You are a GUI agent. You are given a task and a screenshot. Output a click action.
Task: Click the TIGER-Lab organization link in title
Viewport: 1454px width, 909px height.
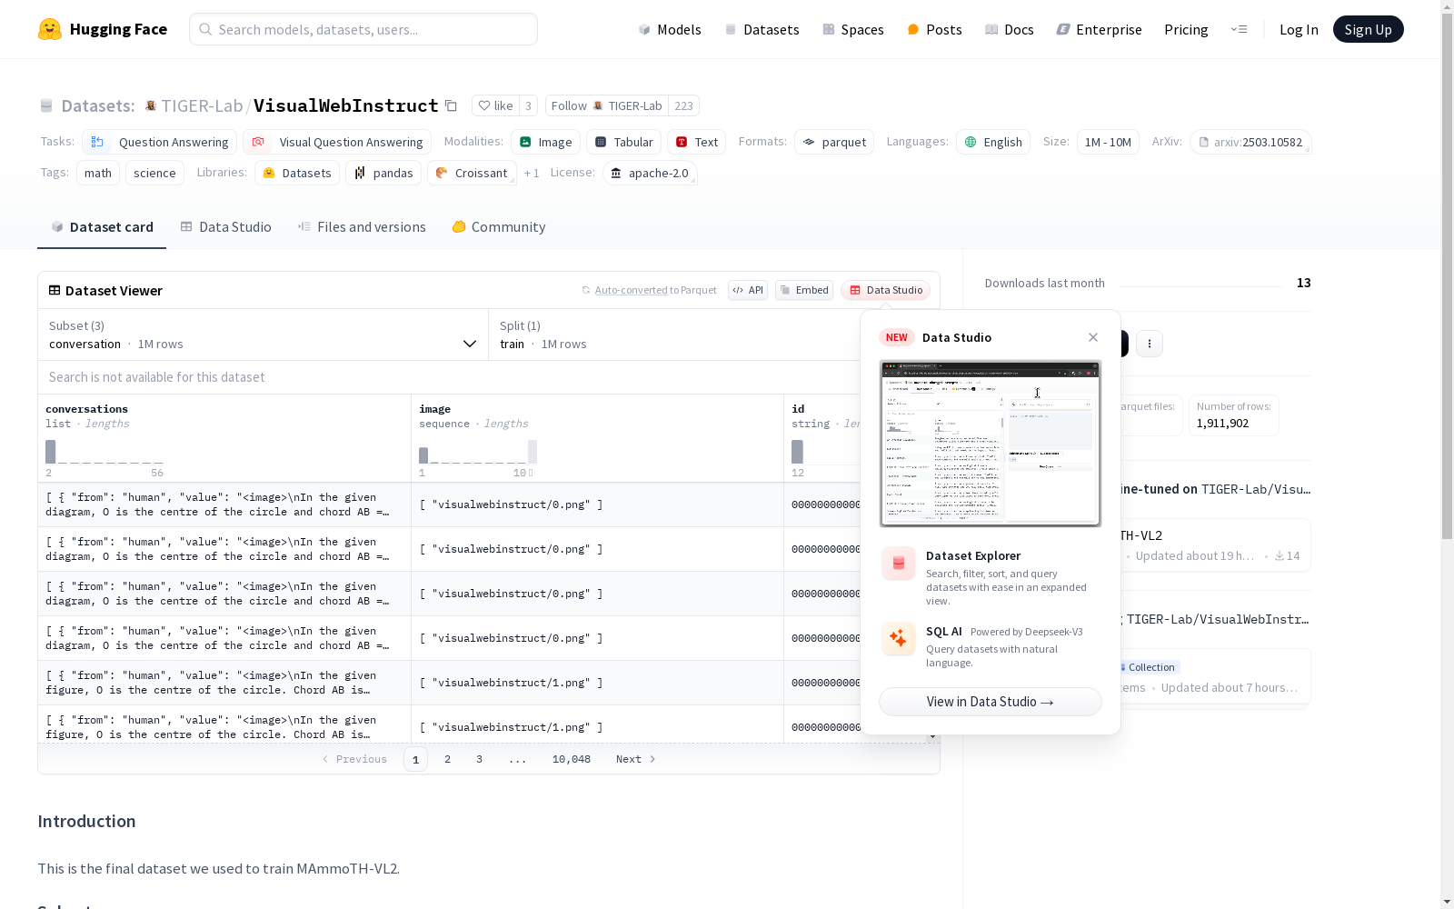[x=202, y=105]
